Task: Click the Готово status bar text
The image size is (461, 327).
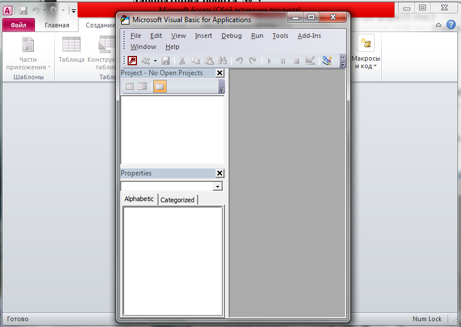Action: pos(17,319)
